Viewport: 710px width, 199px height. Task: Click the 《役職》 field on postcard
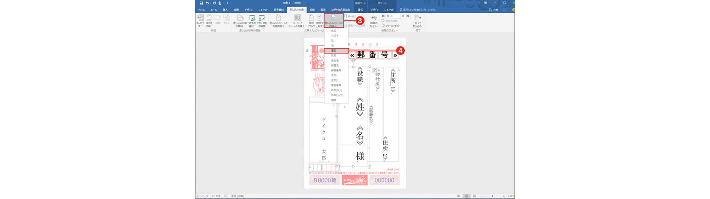(360, 77)
